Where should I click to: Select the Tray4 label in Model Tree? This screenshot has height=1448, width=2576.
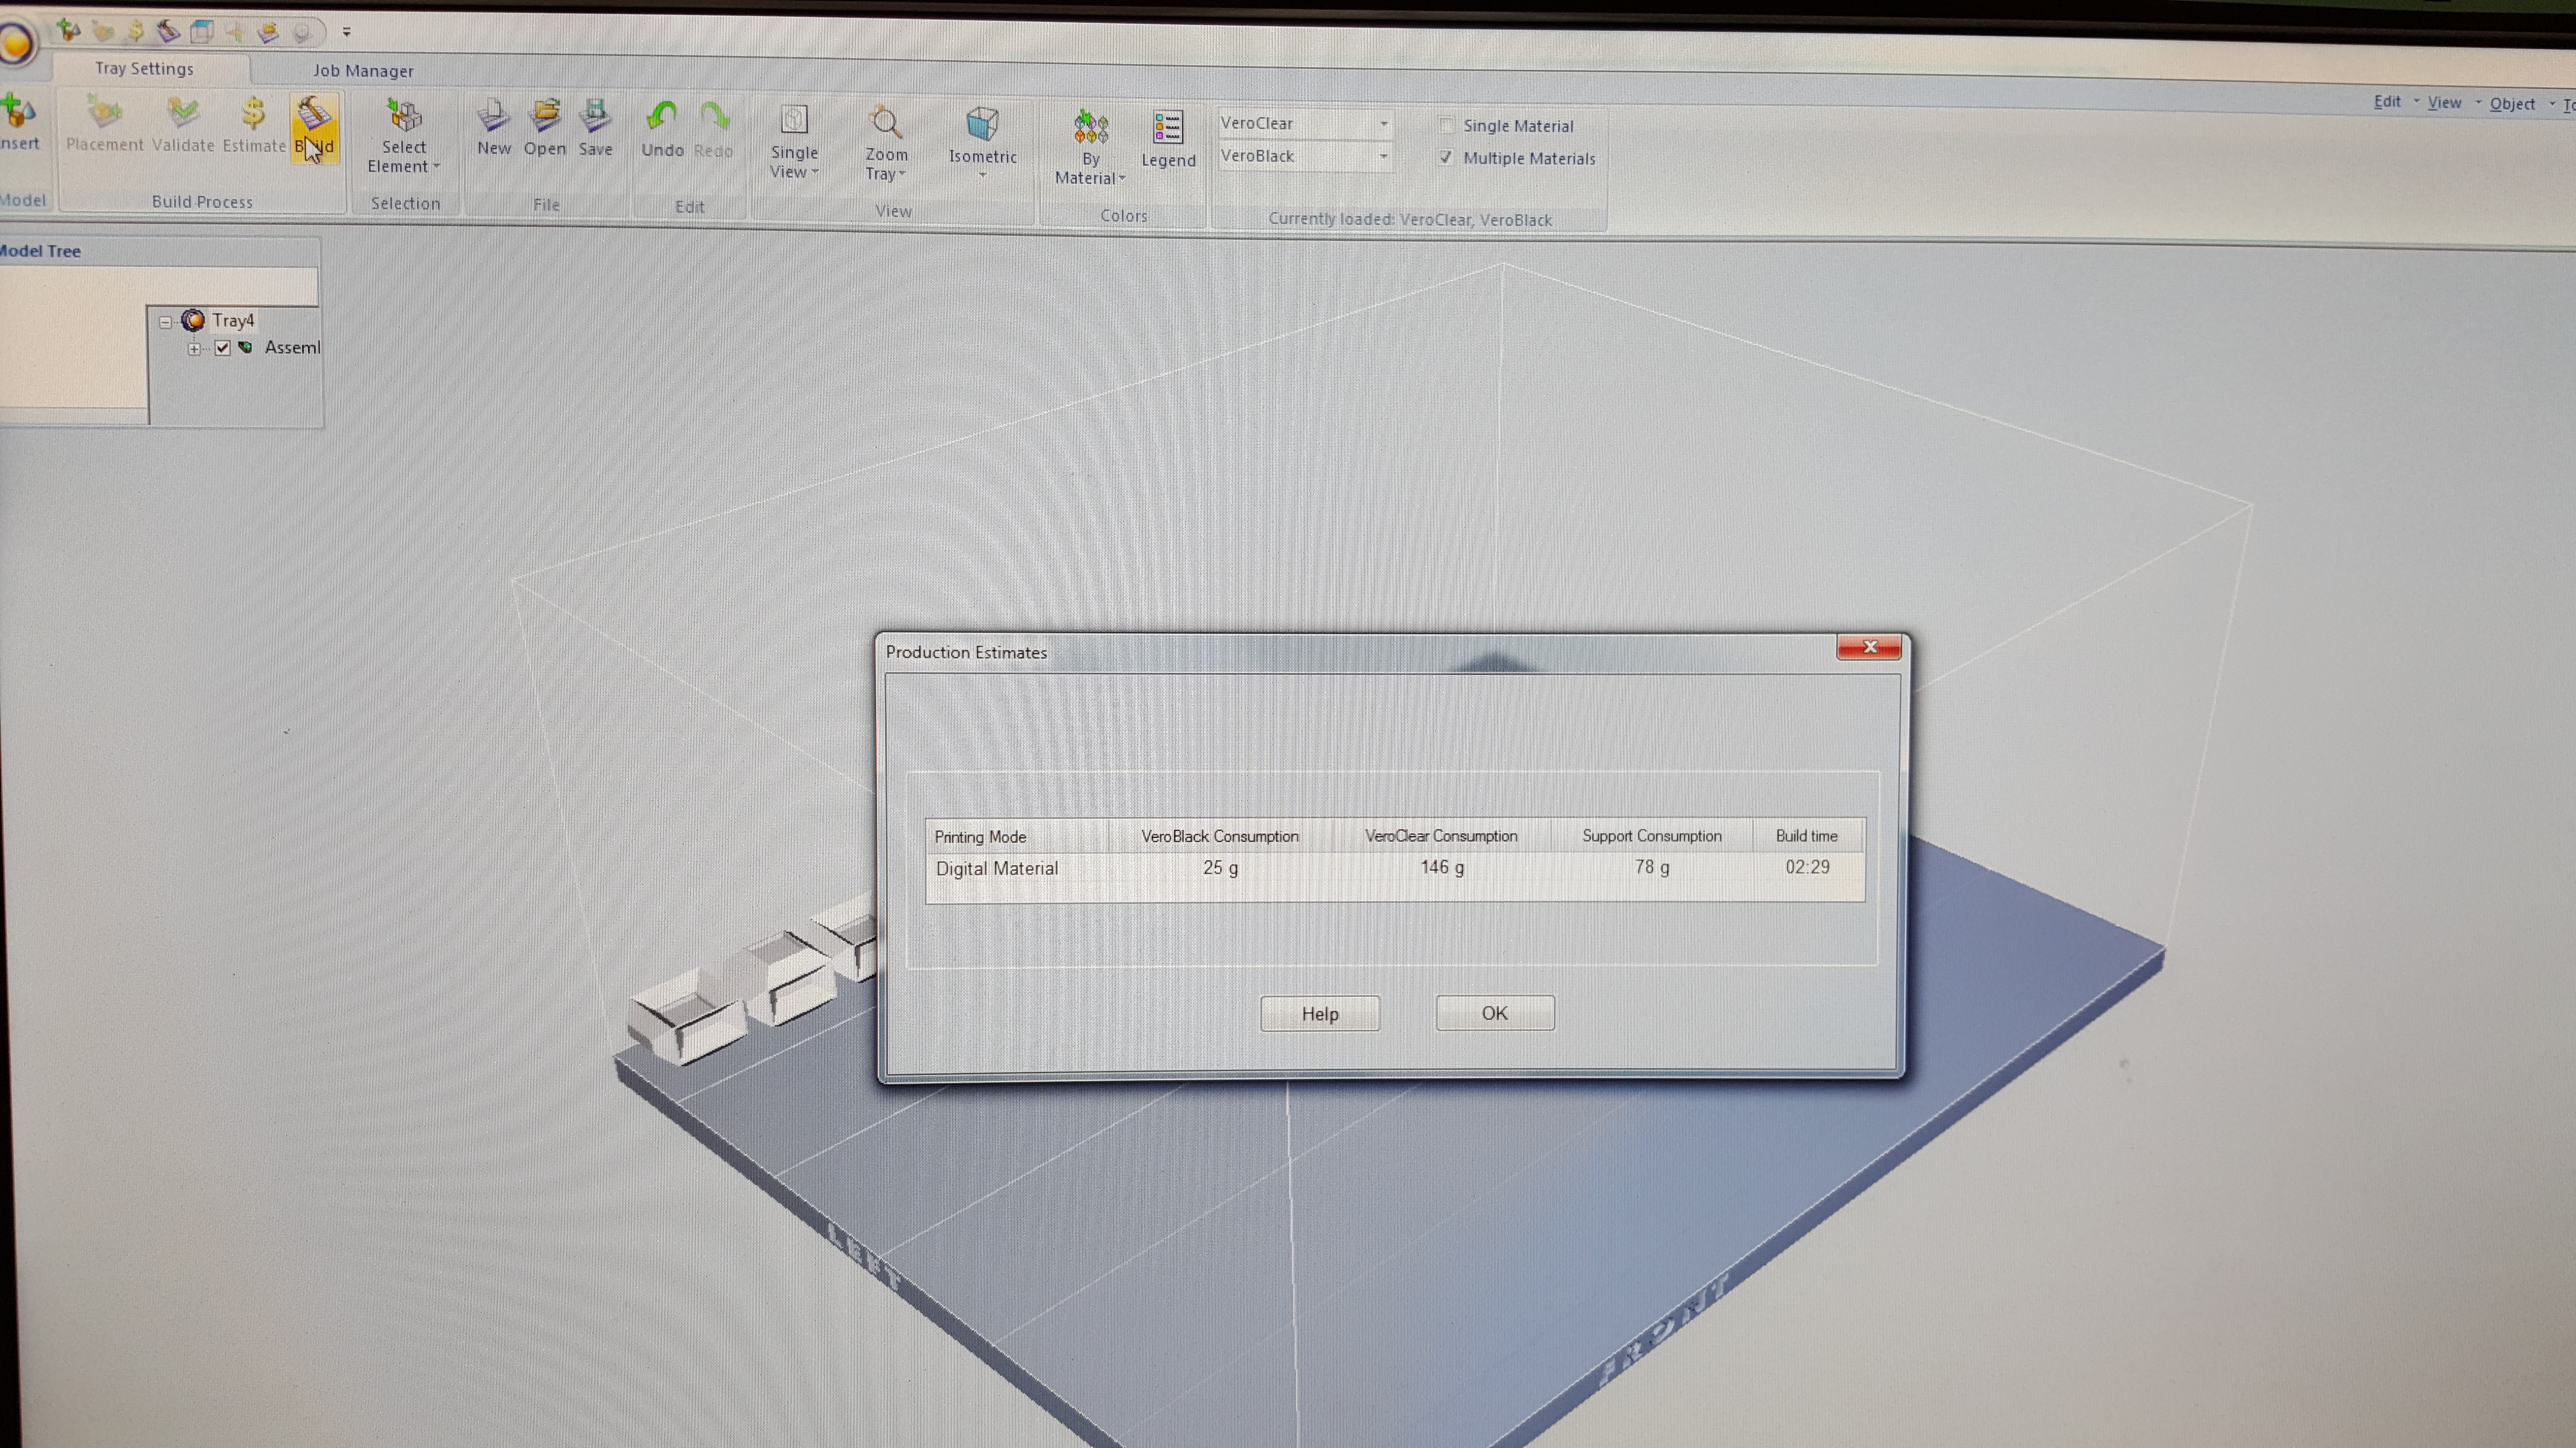tap(233, 320)
